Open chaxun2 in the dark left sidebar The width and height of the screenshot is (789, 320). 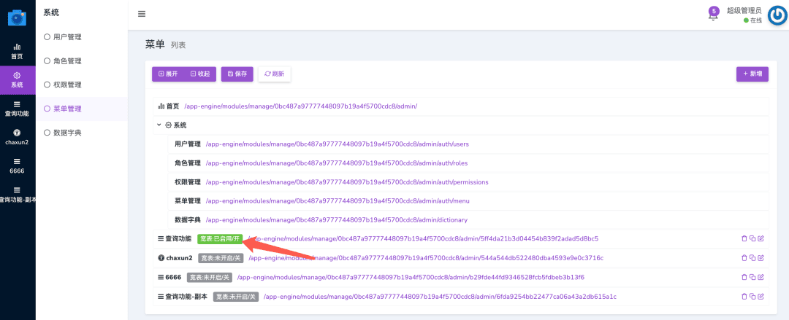pyautogui.click(x=17, y=136)
